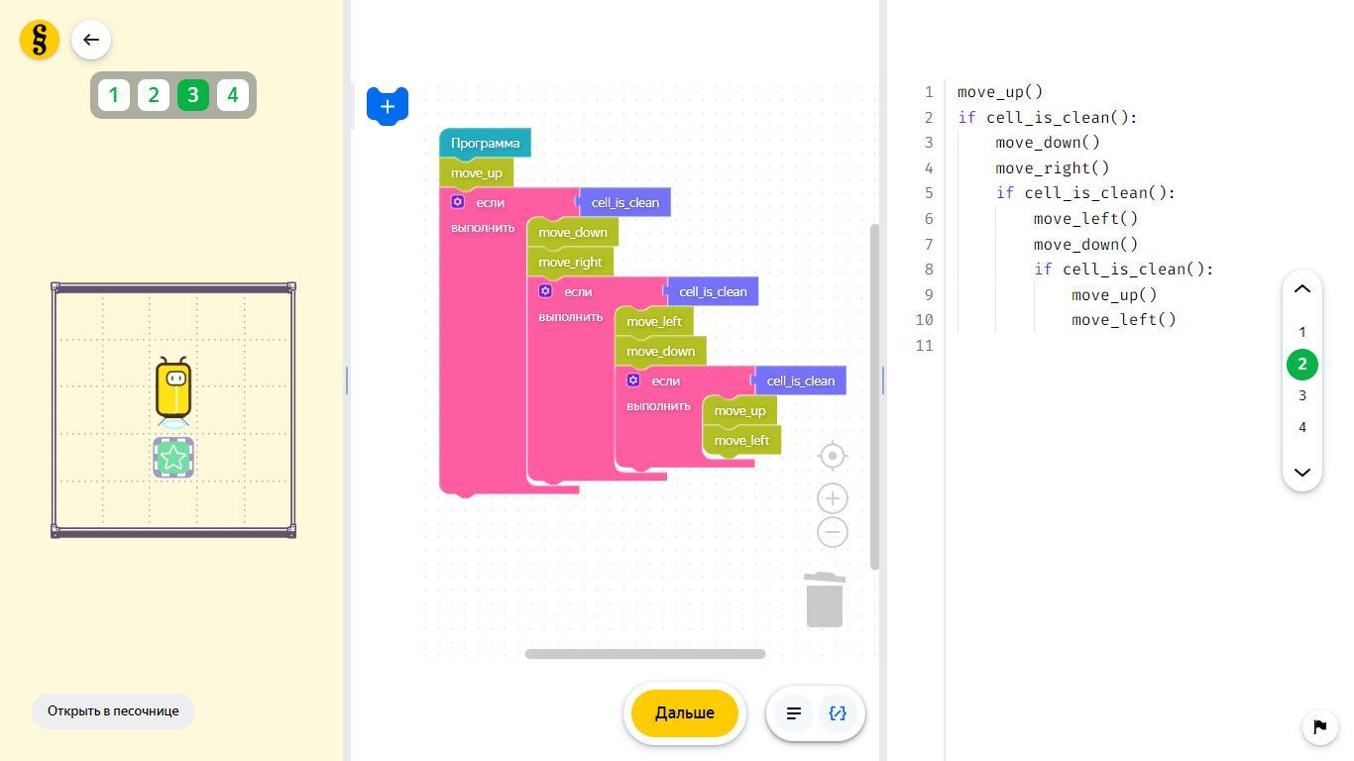Image resolution: width=1354 pixels, height=761 pixels.
Task: Go back with the left arrow button
Action: (x=91, y=40)
